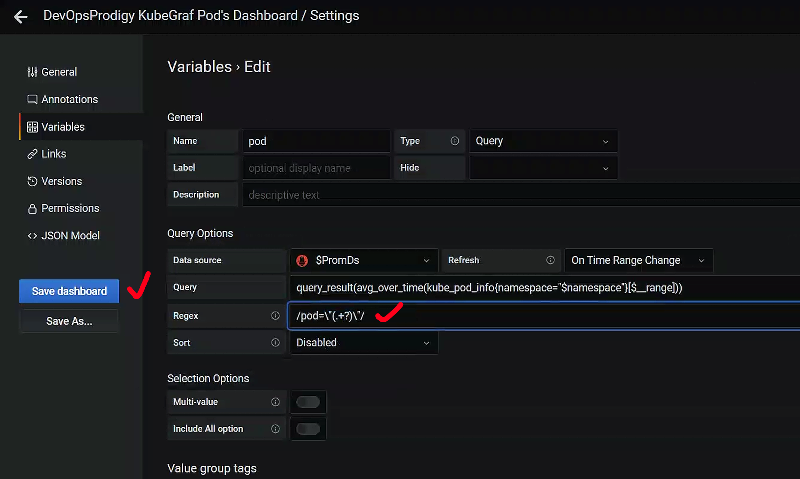Go to JSON Model section
This screenshot has height=479, width=800.
pos(70,236)
